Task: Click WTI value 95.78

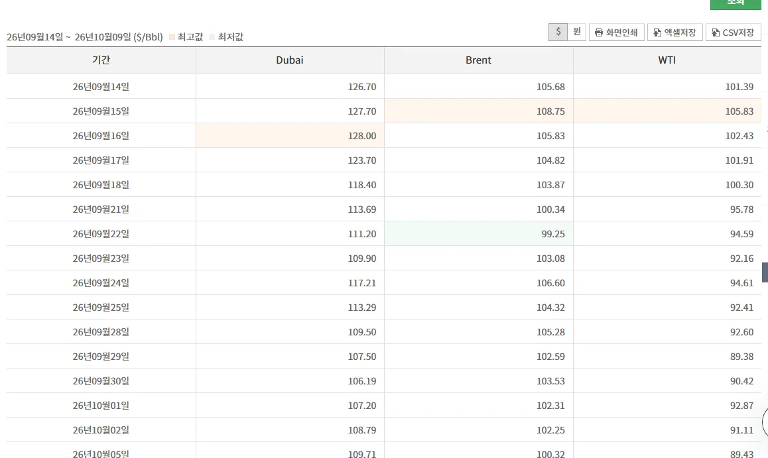Action: coord(741,209)
